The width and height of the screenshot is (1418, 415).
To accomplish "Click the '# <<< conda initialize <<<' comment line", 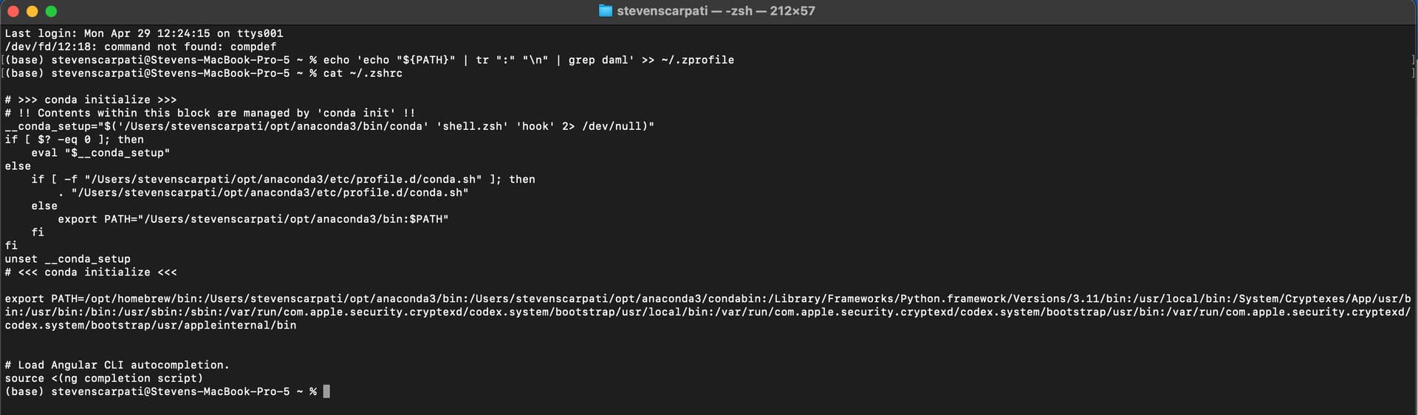I will click(91, 272).
